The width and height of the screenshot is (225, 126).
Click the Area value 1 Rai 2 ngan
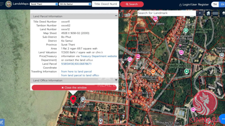[x=79, y=49]
